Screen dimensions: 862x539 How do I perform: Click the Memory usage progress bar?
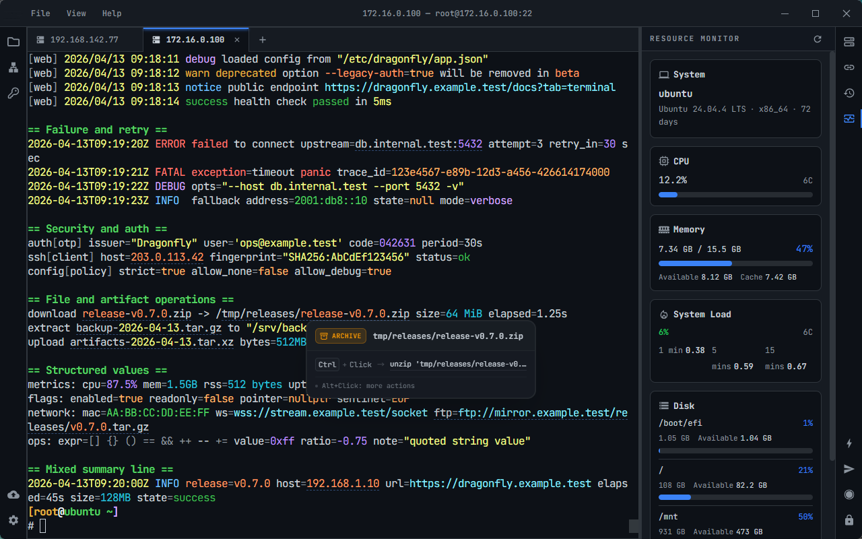coord(735,263)
